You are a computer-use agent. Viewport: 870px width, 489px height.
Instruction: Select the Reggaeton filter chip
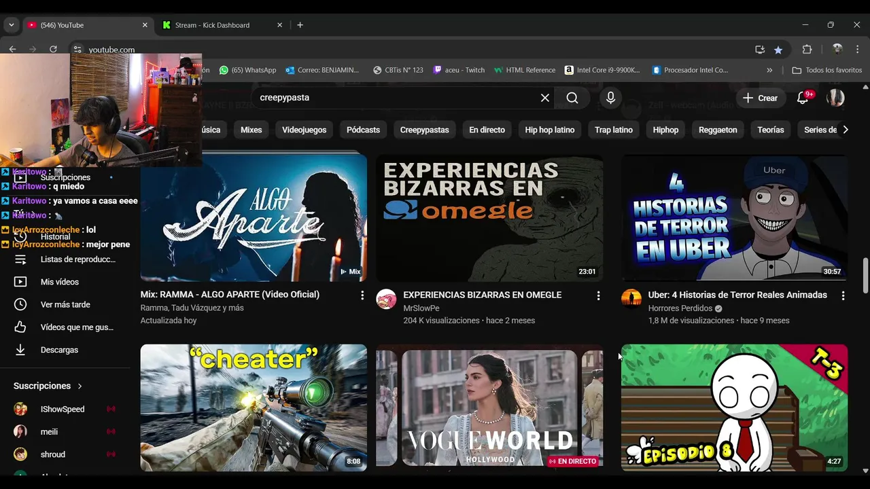718,130
